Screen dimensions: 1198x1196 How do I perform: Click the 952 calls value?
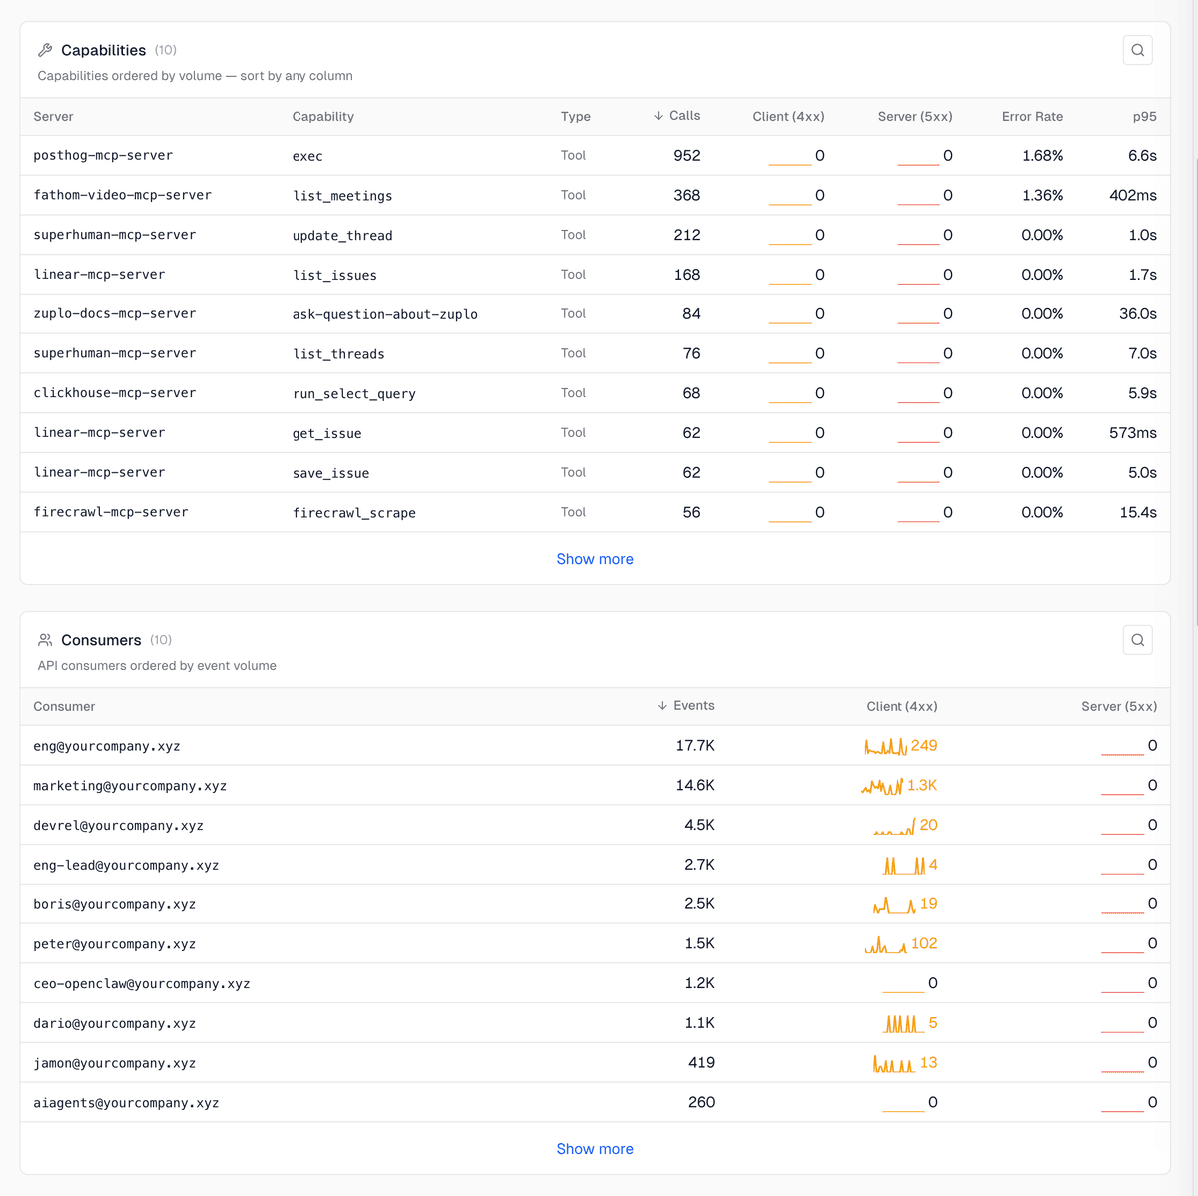(687, 156)
